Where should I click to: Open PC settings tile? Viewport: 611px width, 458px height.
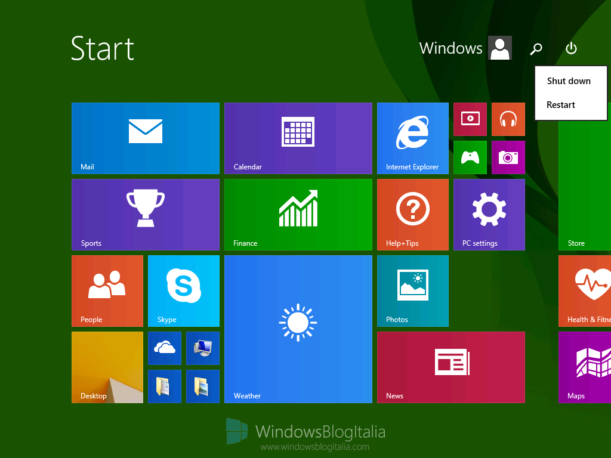[x=489, y=215]
